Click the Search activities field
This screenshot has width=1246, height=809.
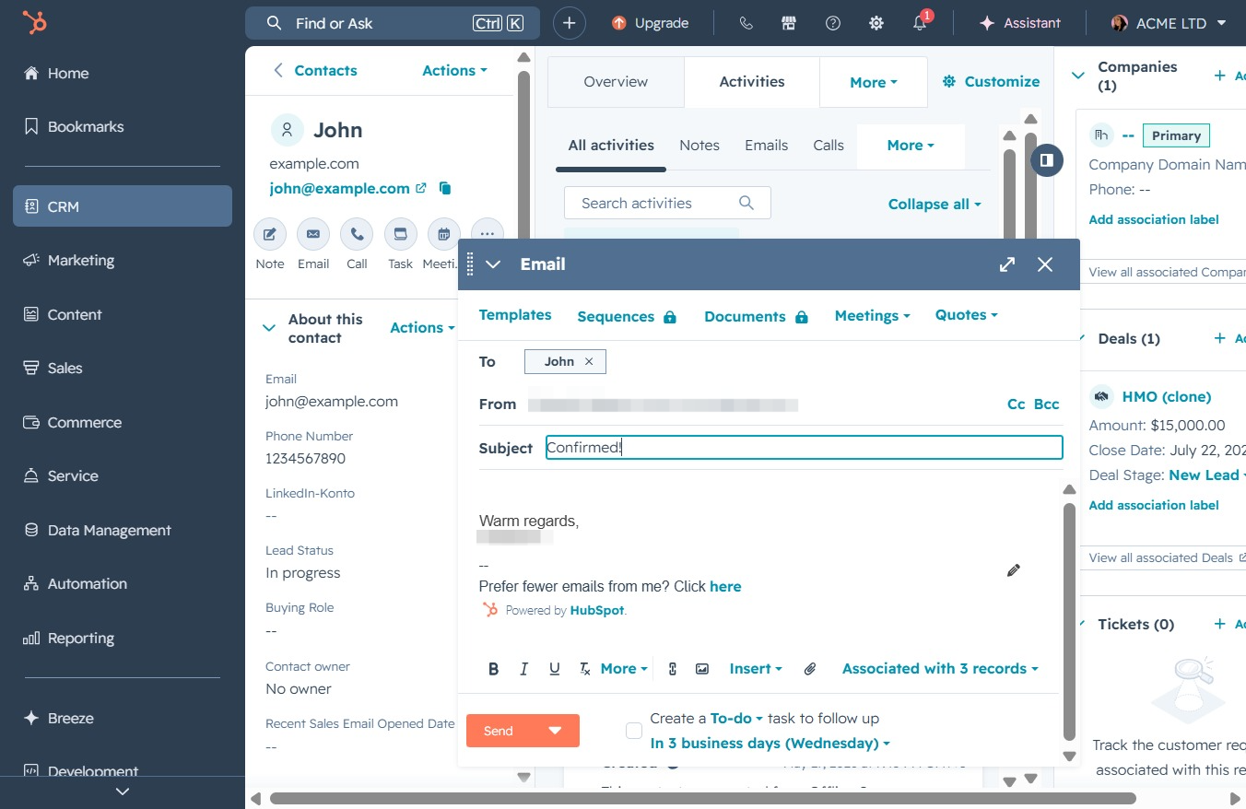coord(667,204)
